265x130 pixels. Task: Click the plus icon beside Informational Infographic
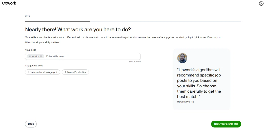click(29, 72)
